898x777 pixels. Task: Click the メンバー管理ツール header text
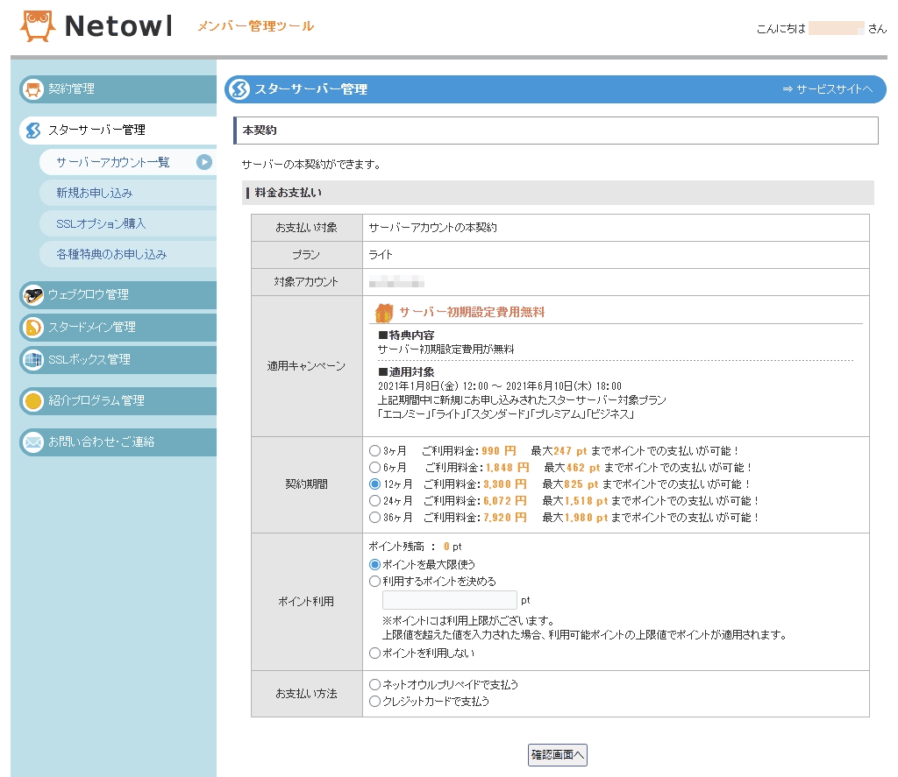(x=255, y=26)
